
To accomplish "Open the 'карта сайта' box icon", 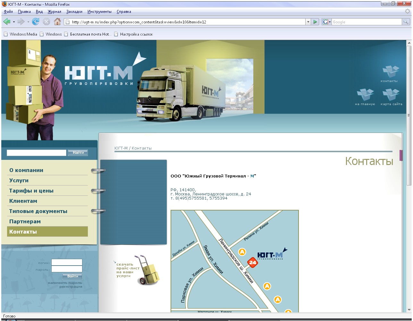I will tap(391, 95).
